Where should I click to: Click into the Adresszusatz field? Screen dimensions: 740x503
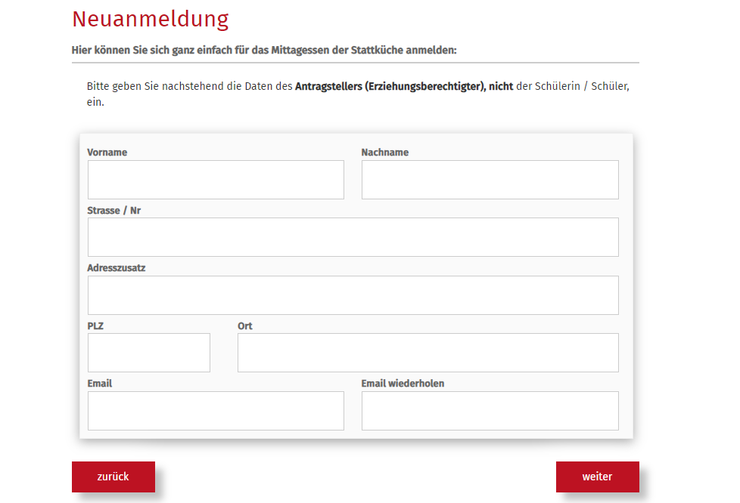(x=353, y=295)
